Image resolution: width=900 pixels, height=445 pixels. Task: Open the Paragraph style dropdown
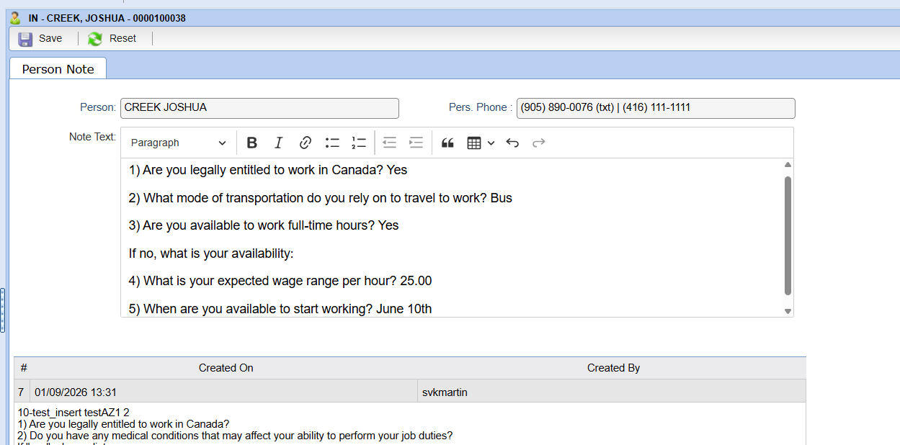pyautogui.click(x=178, y=143)
